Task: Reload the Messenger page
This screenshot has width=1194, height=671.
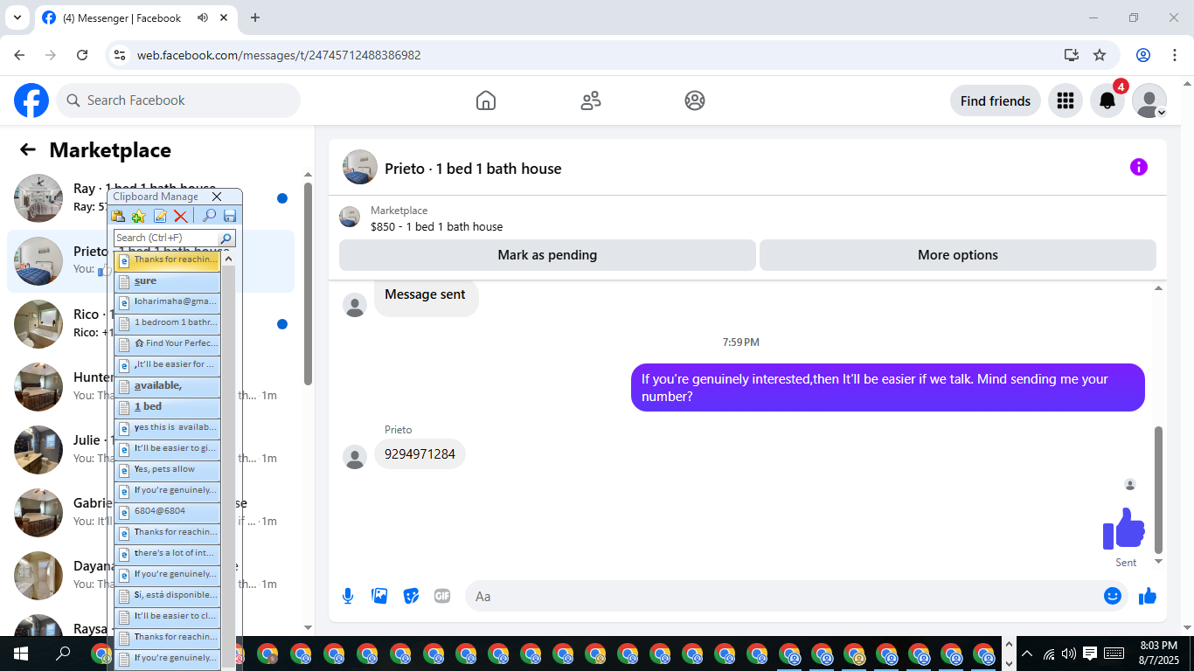Action: [x=82, y=55]
